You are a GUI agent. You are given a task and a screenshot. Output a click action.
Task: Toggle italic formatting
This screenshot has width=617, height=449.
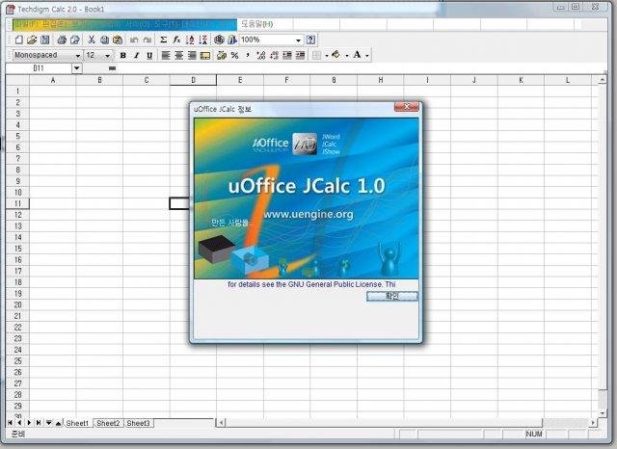point(136,56)
